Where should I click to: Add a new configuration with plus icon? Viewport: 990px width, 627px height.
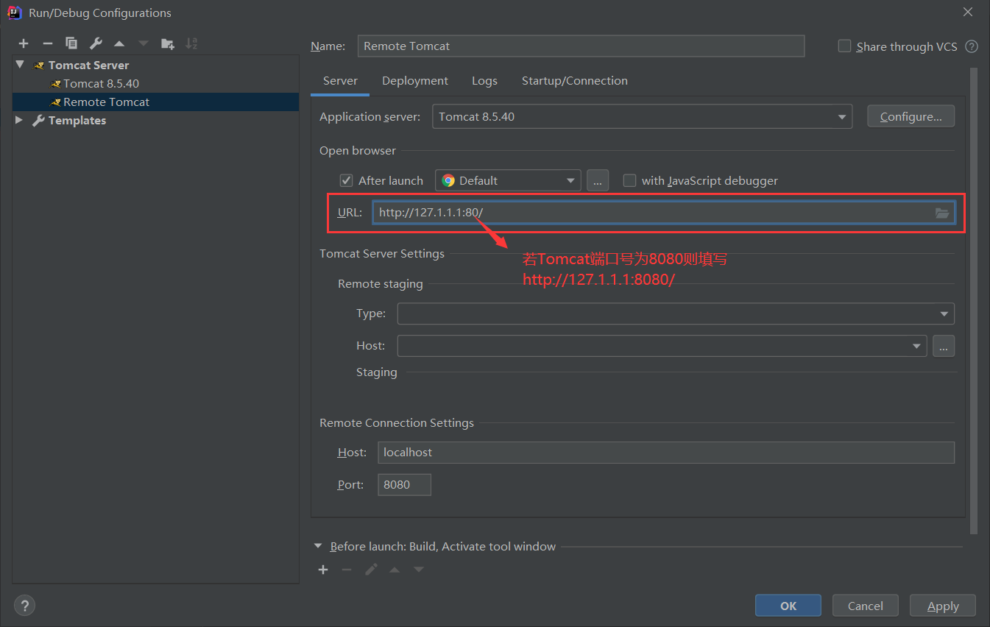[24, 43]
